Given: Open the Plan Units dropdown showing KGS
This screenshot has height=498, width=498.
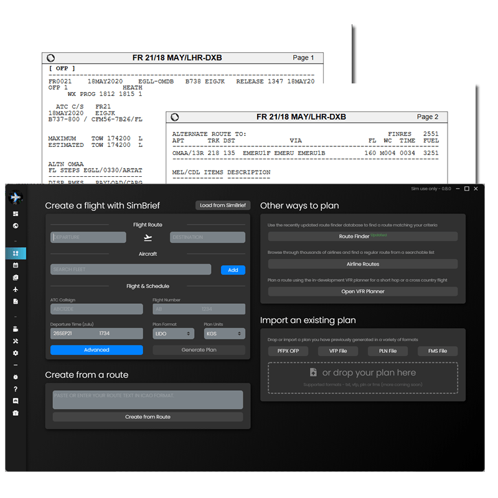Looking at the screenshot, I should (x=224, y=333).
